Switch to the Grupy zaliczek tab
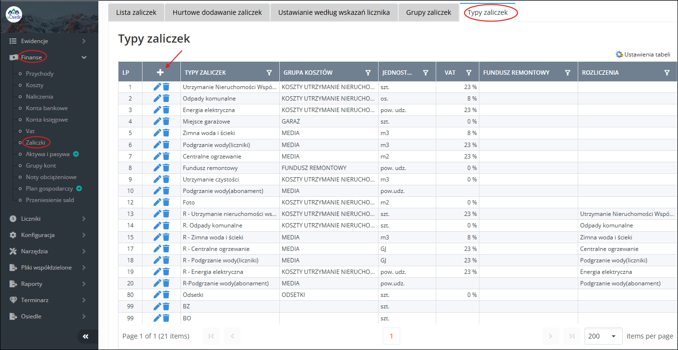The image size is (678, 350). pyautogui.click(x=428, y=12)
